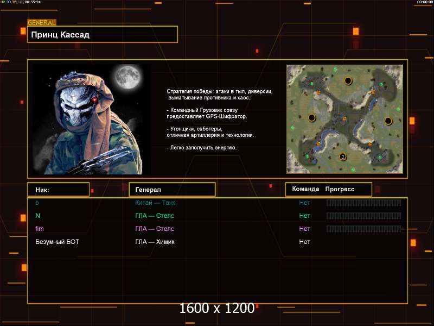Screen dimensions: 434x326
Task: Click loading progress bar for player N
Action: [363, 216]
